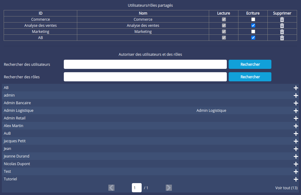Go to previous page arrow
This screenshot has width=301, height=195.
pyautogui.click(x=111, y=188)
